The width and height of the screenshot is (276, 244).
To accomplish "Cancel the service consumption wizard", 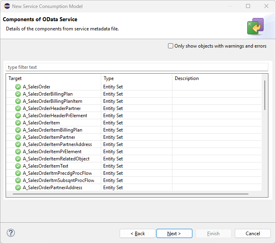I will point(252,234).
